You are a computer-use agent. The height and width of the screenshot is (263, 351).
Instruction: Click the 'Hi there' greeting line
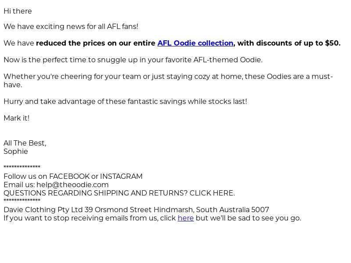(18, 11)
